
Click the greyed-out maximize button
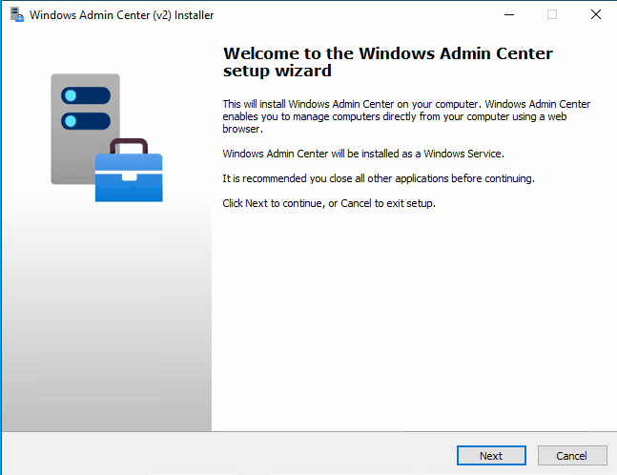(x=551, y=15)
